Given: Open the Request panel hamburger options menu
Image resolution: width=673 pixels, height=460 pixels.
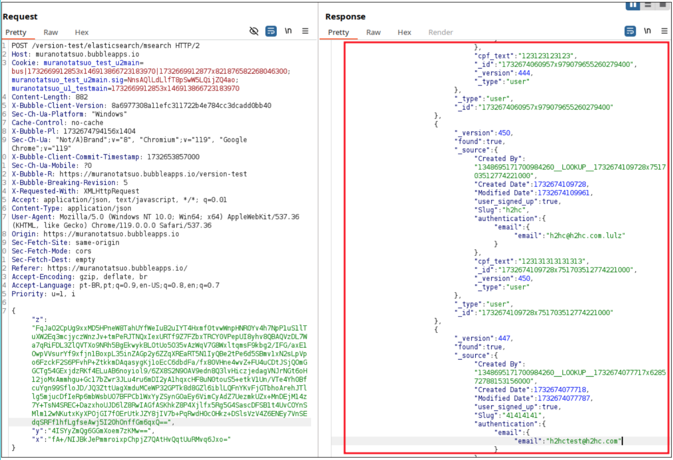Looking at the screenshot, I should coord(305,31).
